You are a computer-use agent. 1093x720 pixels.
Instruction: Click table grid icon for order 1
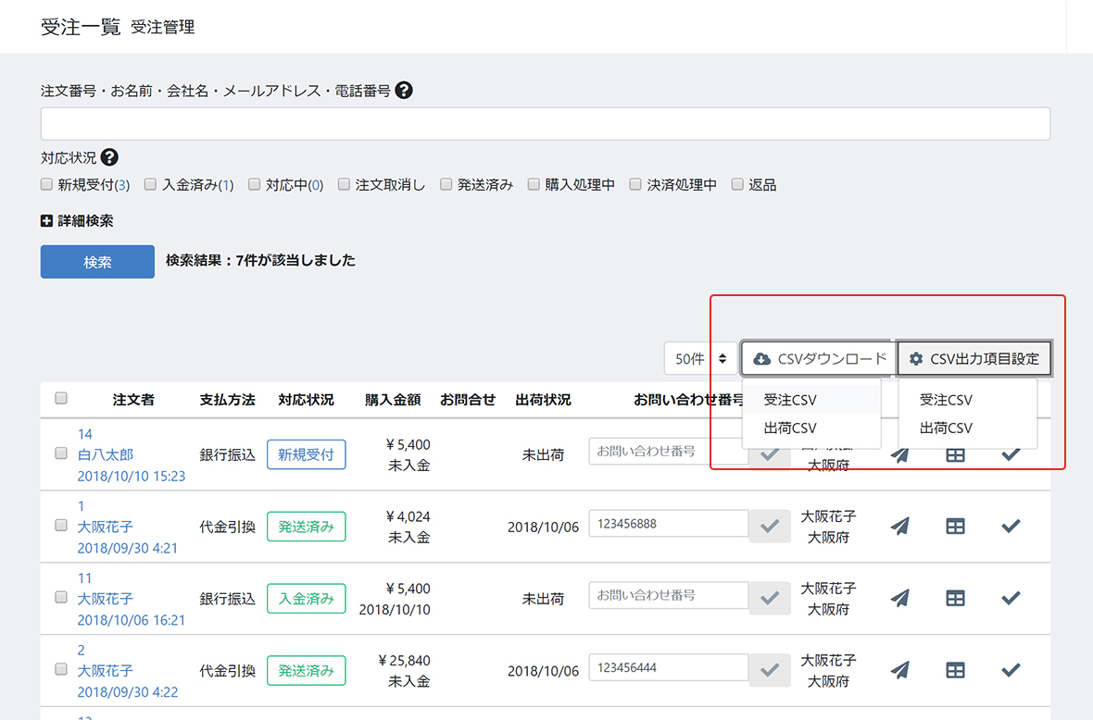(x=955, y=526)
